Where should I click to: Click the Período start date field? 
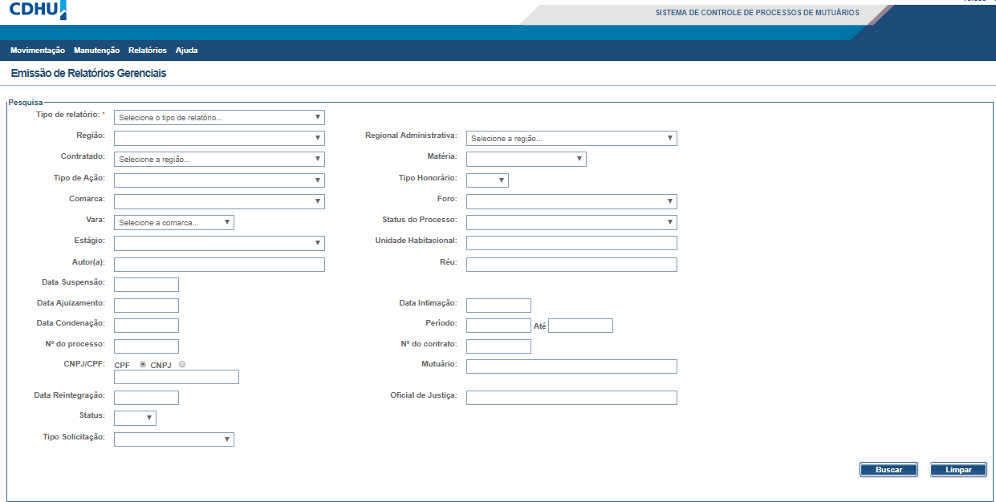(498, 326)
